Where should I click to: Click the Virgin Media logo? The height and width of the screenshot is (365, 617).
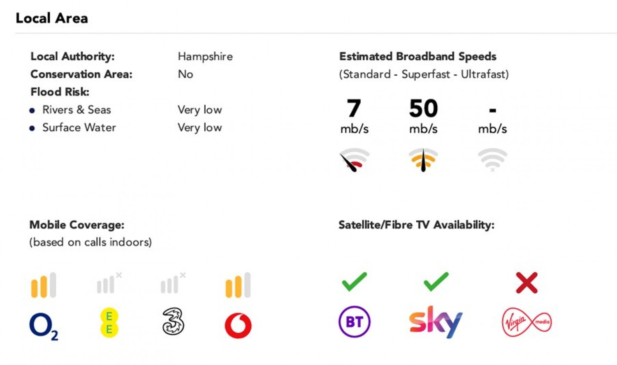[527, 322]
